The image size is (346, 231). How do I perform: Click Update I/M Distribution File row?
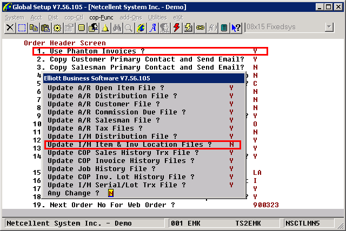click(141, 137)
